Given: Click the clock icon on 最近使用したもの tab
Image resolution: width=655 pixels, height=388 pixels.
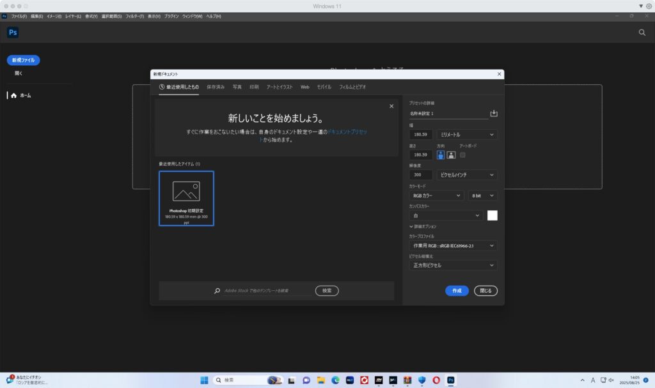Looking at the screenshot, I should 162,87.
